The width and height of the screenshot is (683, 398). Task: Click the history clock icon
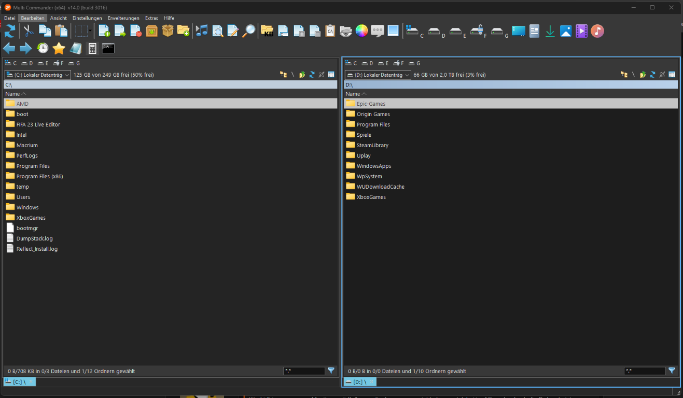coord(43,49)
